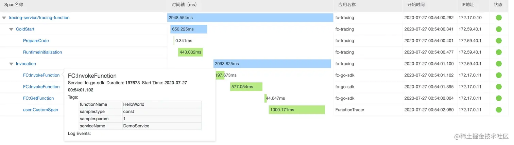Screen dimensions: 514x145
Task: Click status dot for user:CustomSpan row
Action: (499, 110)
